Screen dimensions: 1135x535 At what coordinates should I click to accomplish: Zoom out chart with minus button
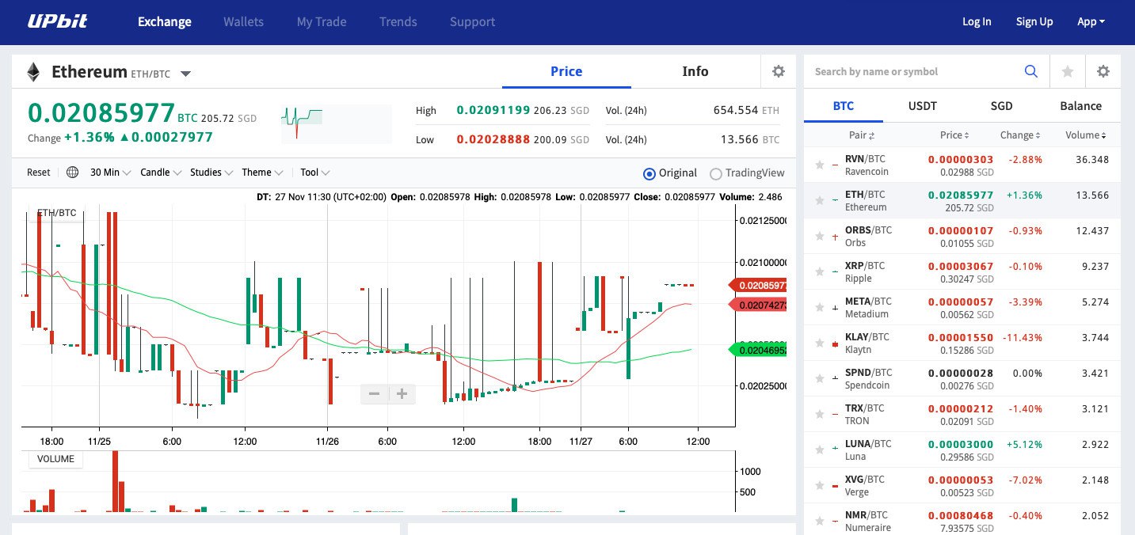tap(374, 393)
